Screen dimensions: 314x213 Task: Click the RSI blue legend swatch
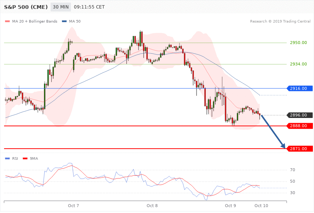[7, 159]
